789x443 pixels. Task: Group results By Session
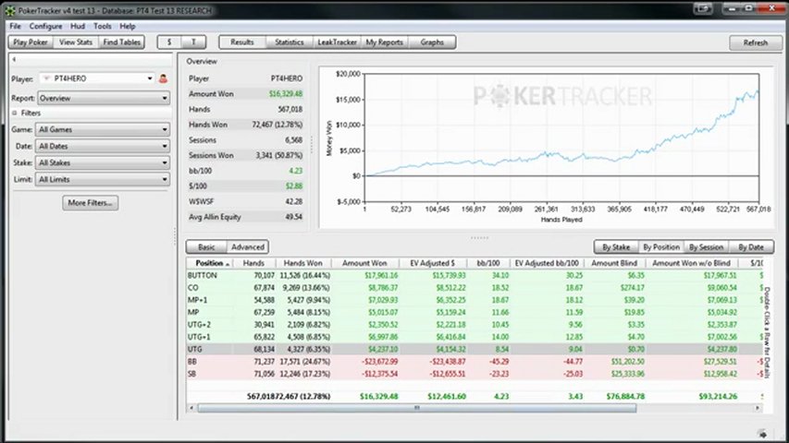[x=706, y=247]
